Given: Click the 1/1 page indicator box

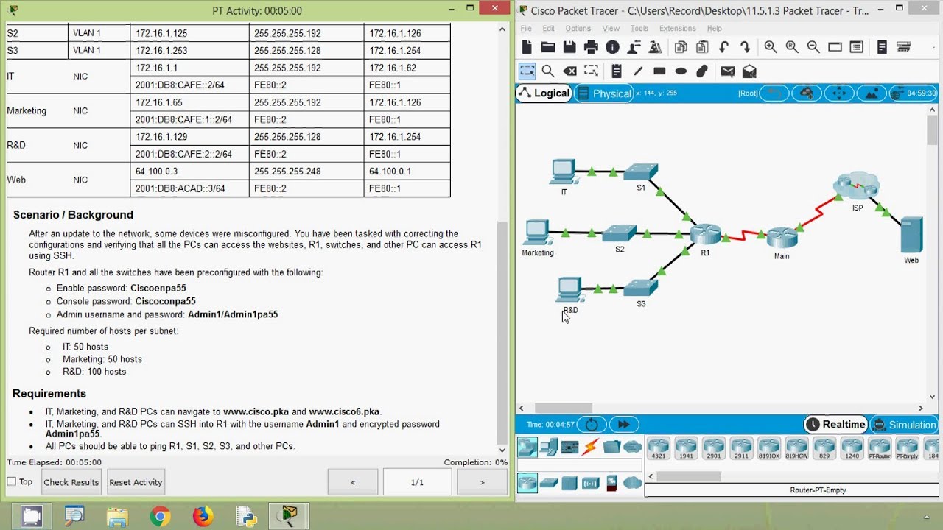Looking at the screenshot, I should [x=417, y=482].
